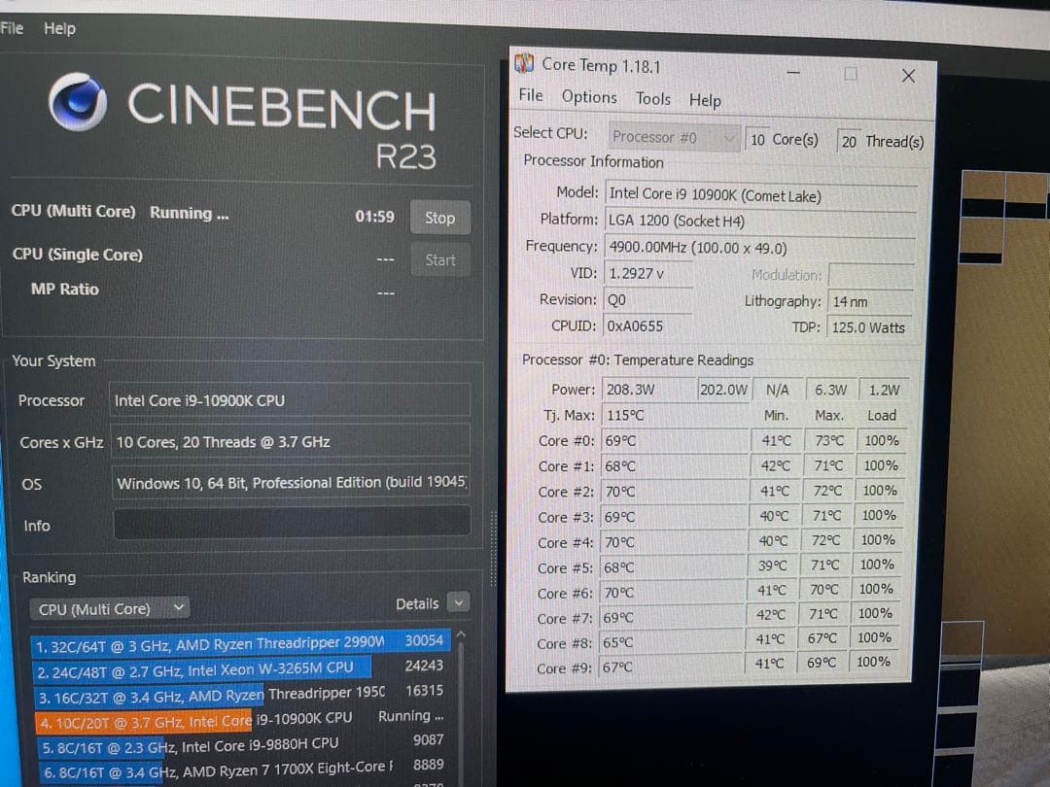Open Core Temp's File menu
The image size is (1050, 787).
(530, 97)
